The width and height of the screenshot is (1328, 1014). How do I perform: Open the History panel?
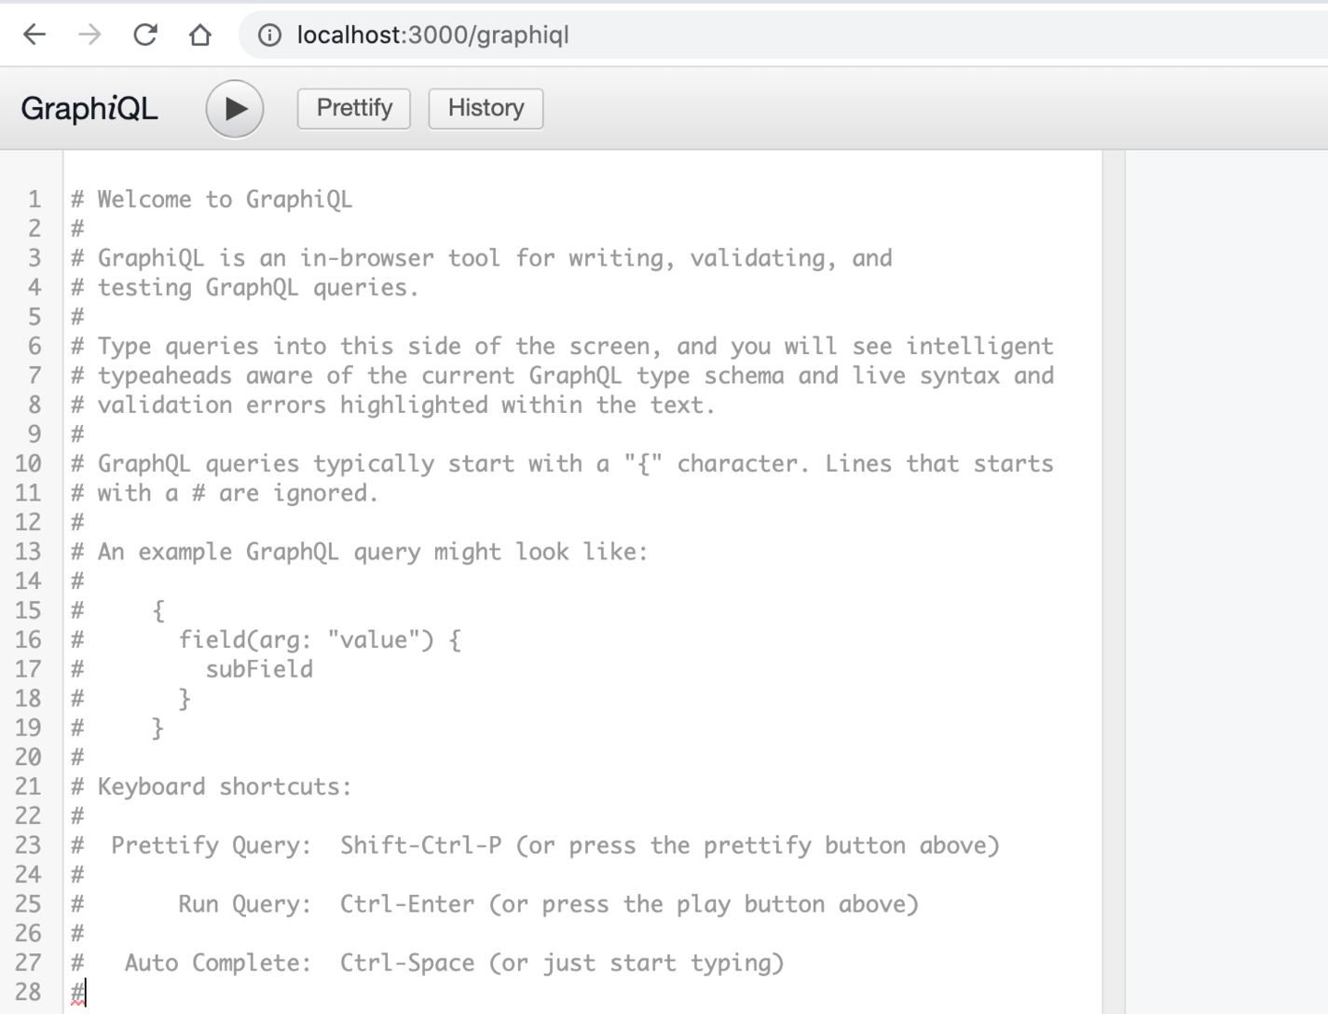click(485, 108)
